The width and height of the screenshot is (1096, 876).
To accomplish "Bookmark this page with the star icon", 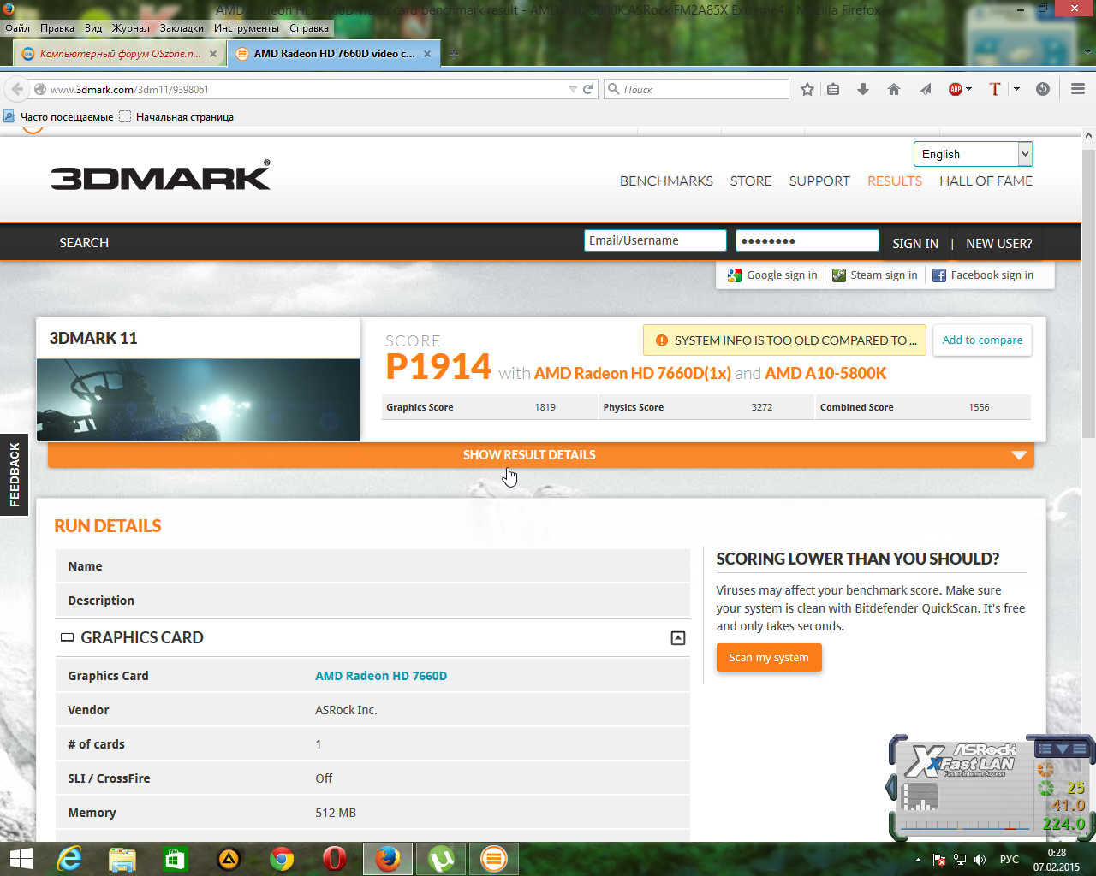I will 807,89.
